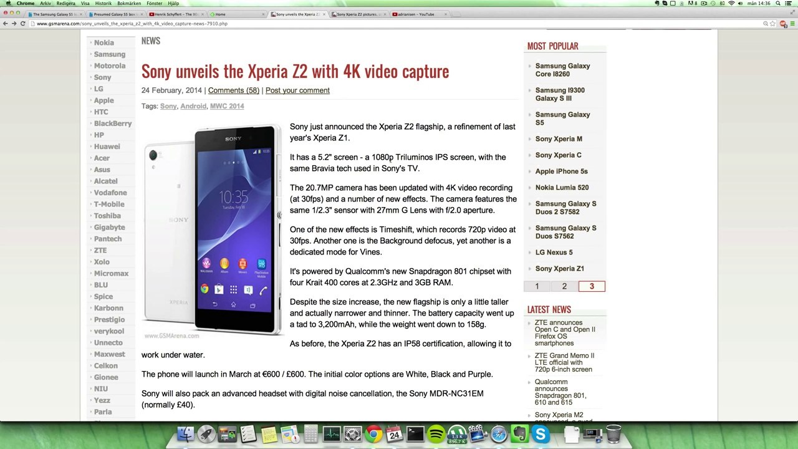Open LG Nexus 5 in Most Popular
Image resolution: width=798 pixels, height=449 pixels.
pyautogui.click(x=554, y=253)
